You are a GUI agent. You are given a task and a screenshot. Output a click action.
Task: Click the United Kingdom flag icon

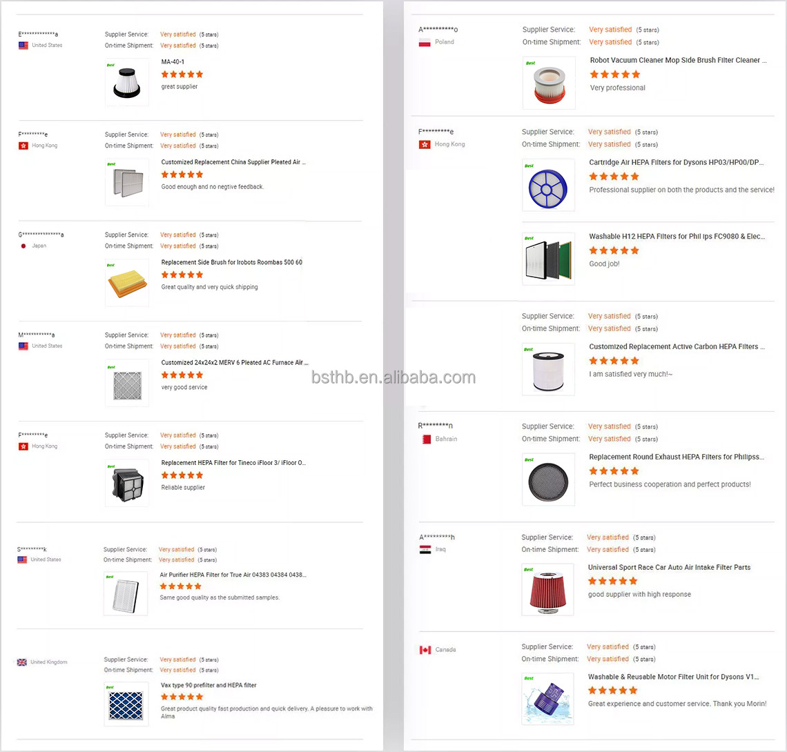[x=22, y=662]
